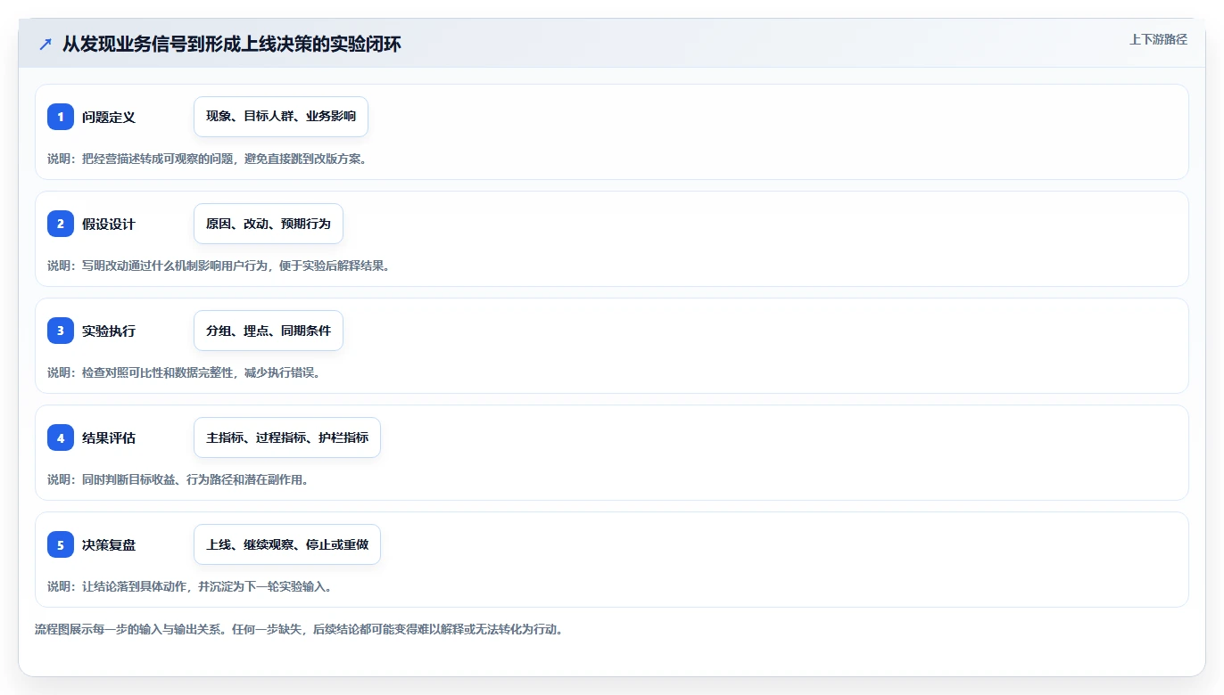Select the 分组、埋点、同期条件 chip
1224x695 pixels.
pos(269,331)
